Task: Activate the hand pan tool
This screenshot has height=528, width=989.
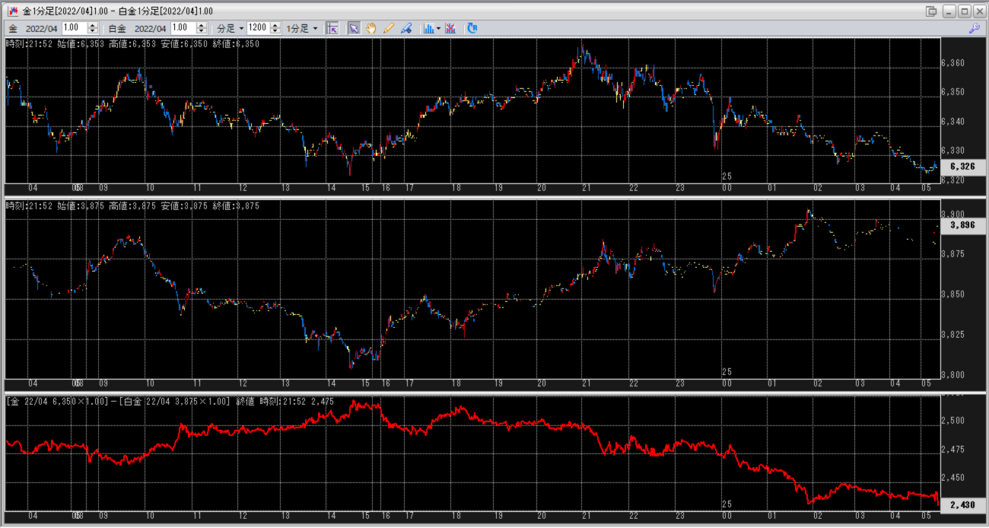Action: click(371, 28)
